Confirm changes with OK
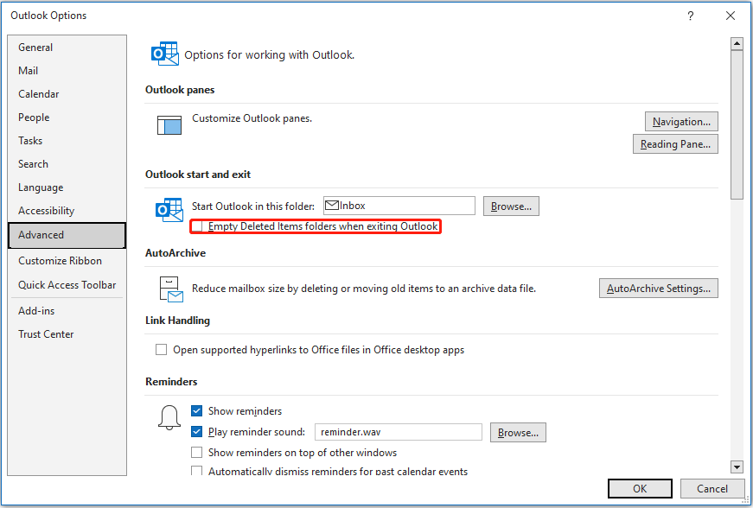 pyautogui.click(x=640, y=489)
